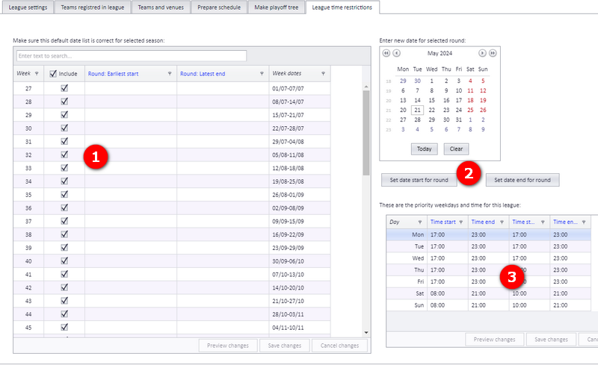Viewport: 598px width, 365px height.
Task: Click the week list search field
Action: (132, 56)
